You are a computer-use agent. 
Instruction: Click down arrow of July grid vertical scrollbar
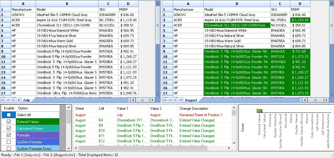coord(158,95)
